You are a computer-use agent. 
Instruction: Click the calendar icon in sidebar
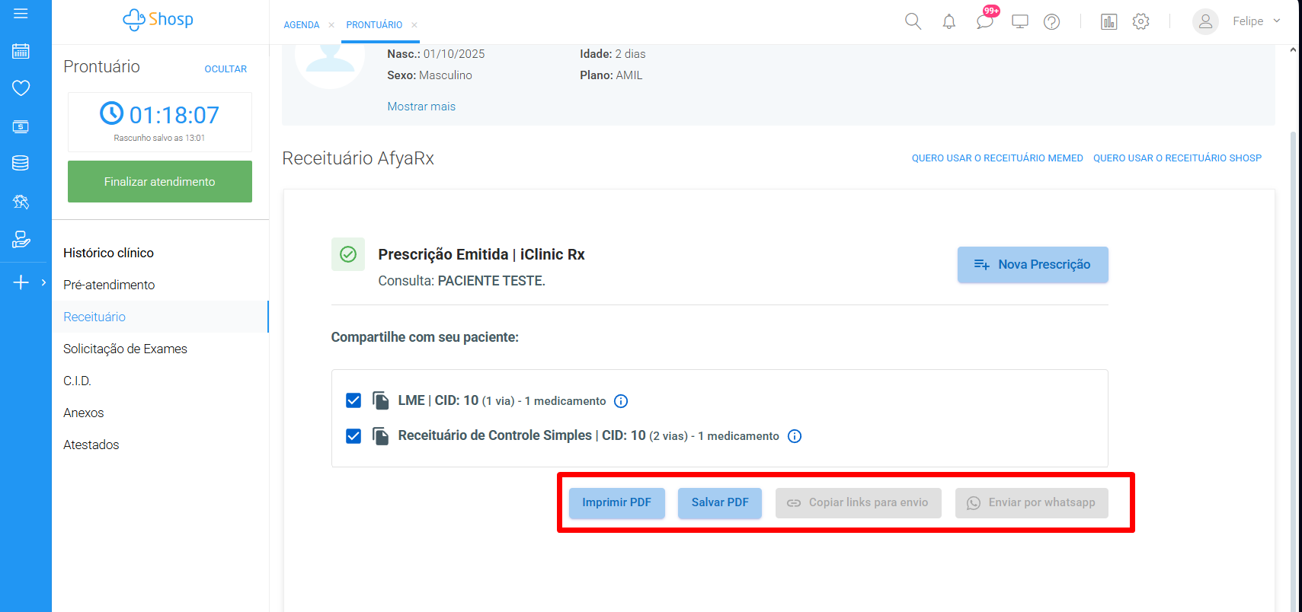[21, 51]
